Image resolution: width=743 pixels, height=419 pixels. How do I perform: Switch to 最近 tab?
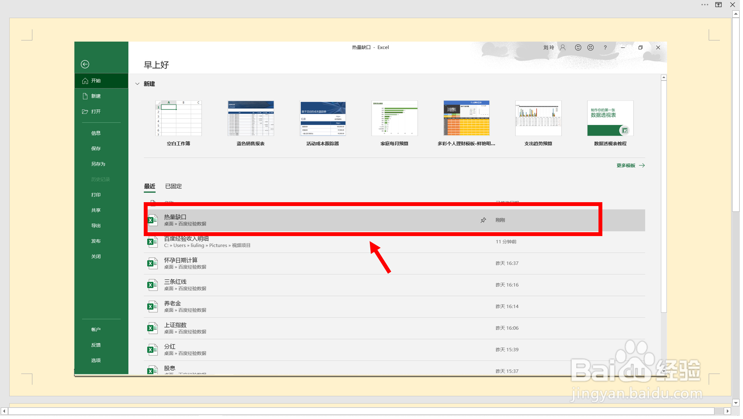coord(150,186)
